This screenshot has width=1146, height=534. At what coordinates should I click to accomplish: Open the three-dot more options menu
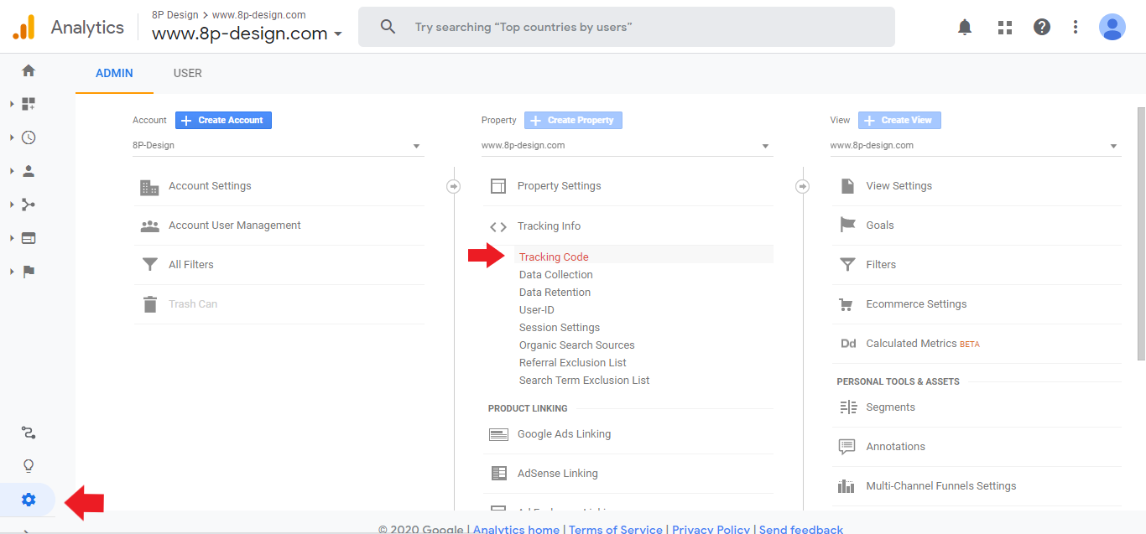pos(1076,27)
